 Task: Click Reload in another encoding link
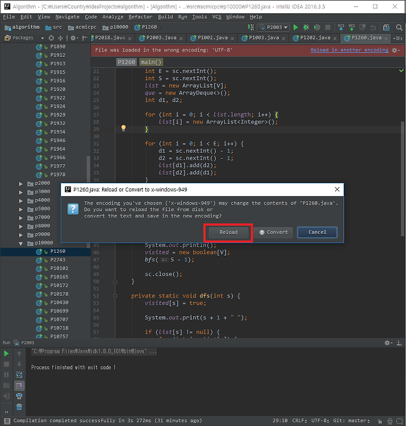(350, 50)
